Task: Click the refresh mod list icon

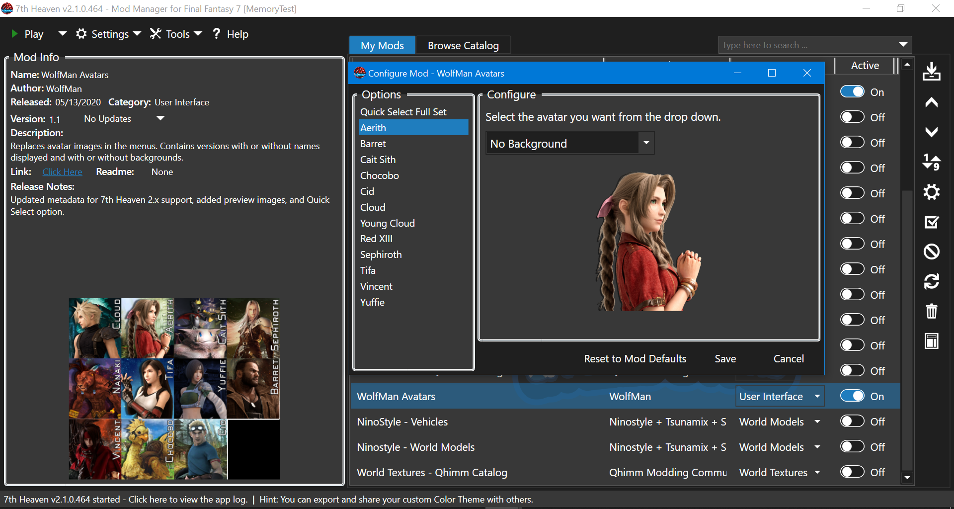Action: tap(931, 281)
